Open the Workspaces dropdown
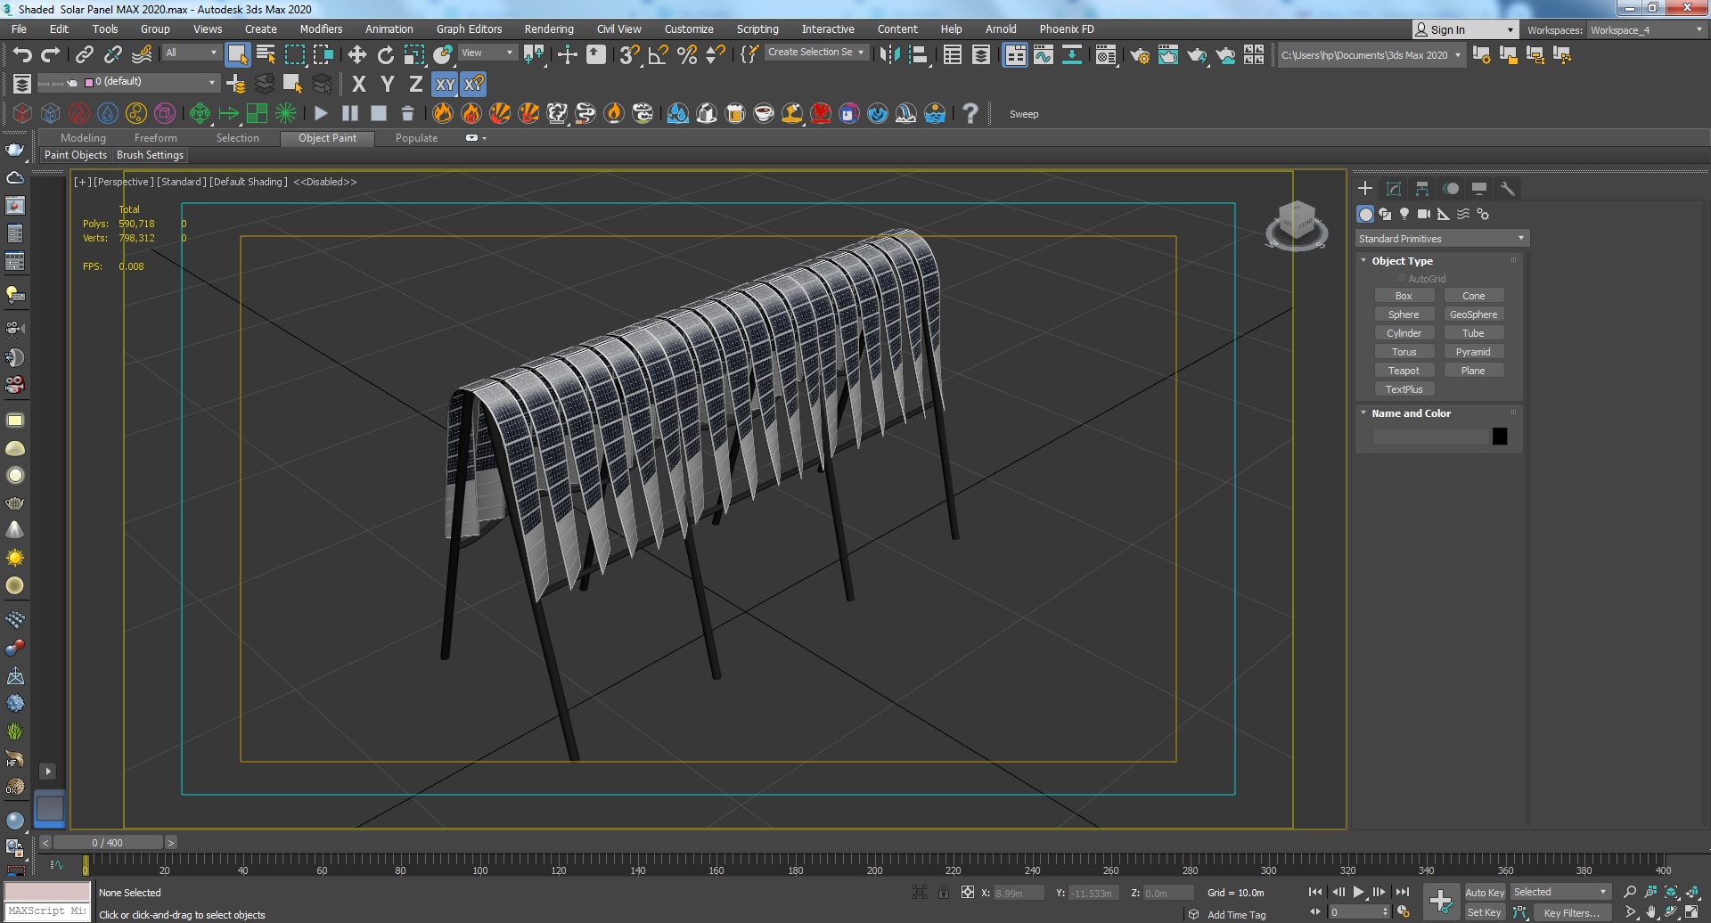Viewport: 1711px width, 923px height. (1646, 29)
